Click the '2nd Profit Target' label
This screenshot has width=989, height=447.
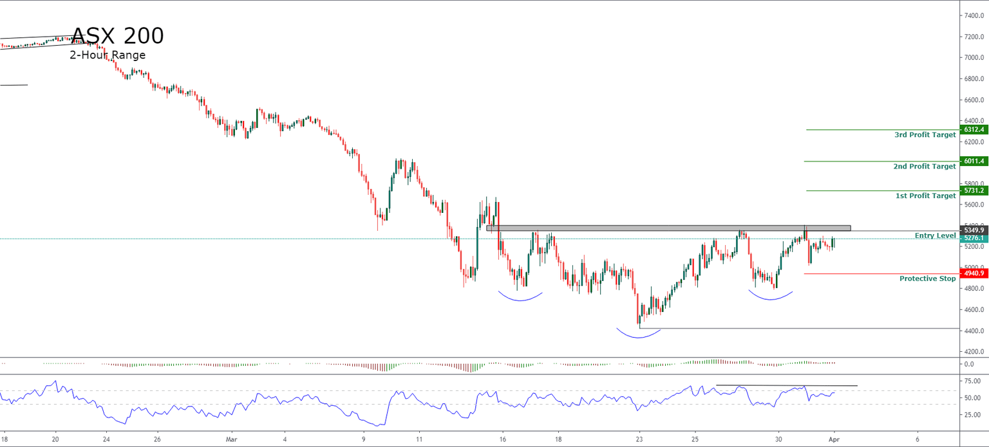coord(925,167)
